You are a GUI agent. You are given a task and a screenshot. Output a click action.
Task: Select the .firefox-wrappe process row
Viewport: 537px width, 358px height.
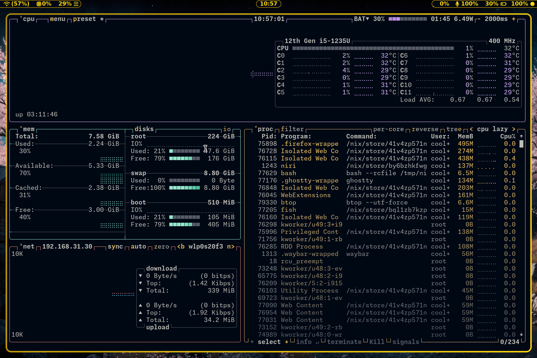tap(387, 144)
